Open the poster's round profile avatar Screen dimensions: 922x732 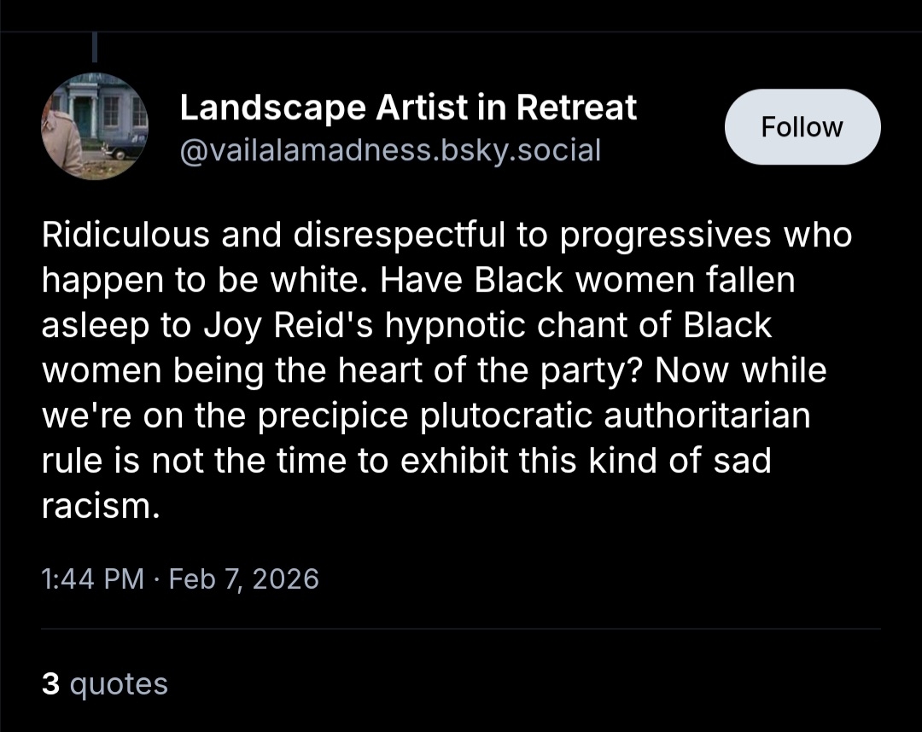point(95,126)
